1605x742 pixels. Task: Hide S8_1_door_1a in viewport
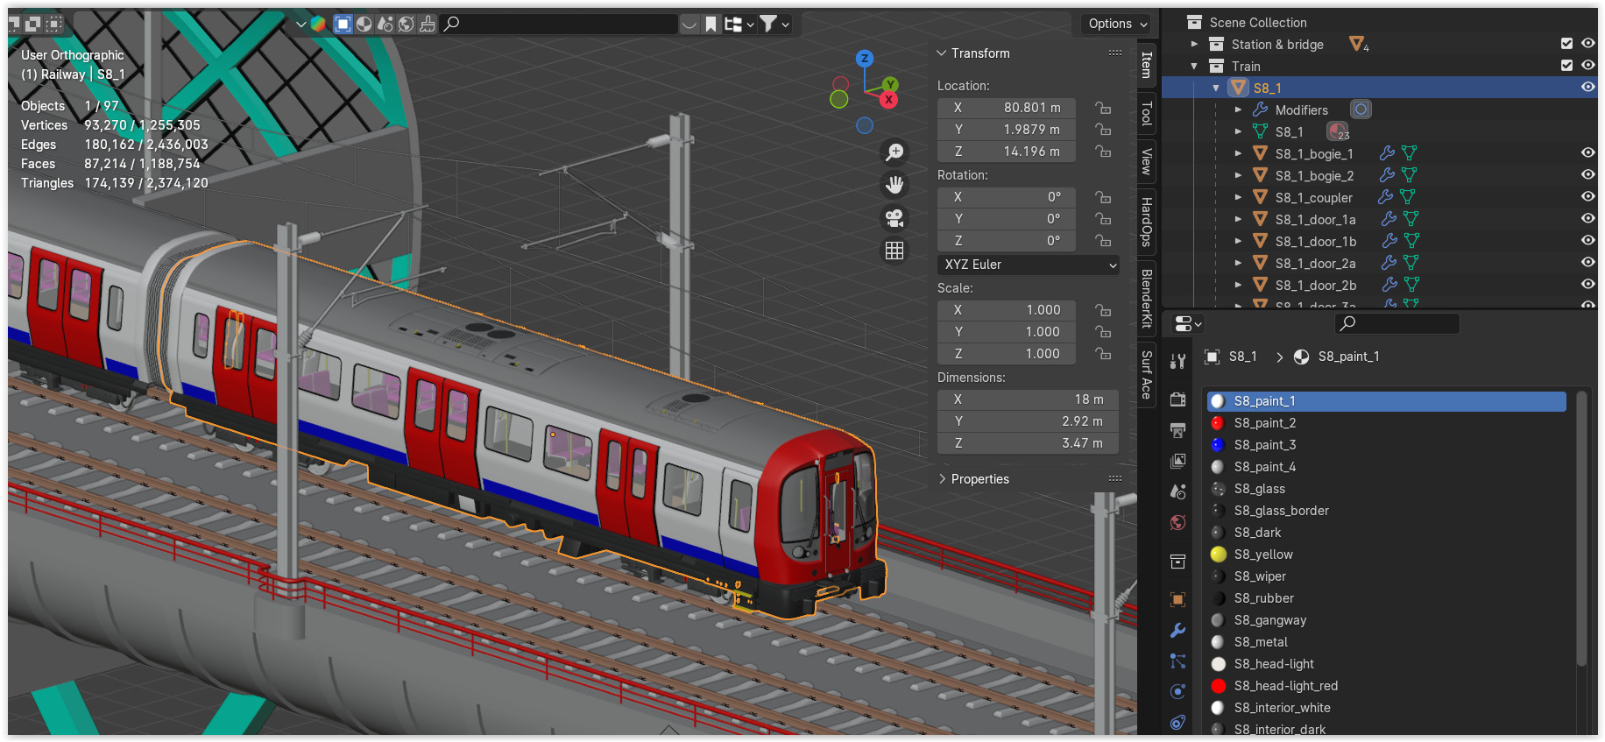click(1587, 219)
